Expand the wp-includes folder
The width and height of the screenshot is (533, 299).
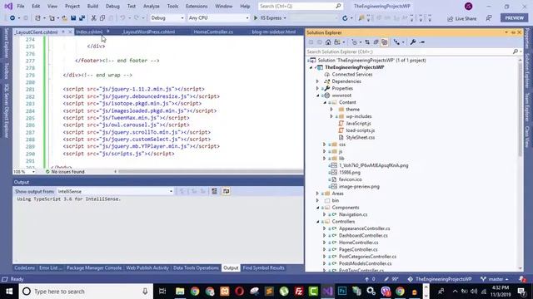point(331,116)
